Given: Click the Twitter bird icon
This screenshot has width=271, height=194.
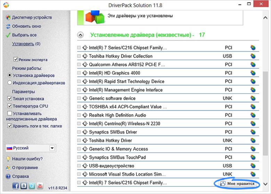Looking at the screenshot, I should point(32,186).
